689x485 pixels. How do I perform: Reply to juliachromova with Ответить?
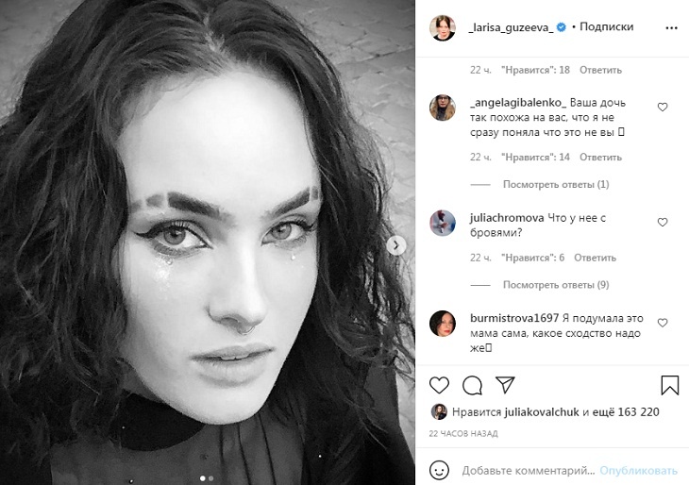[x=595, y=258]
